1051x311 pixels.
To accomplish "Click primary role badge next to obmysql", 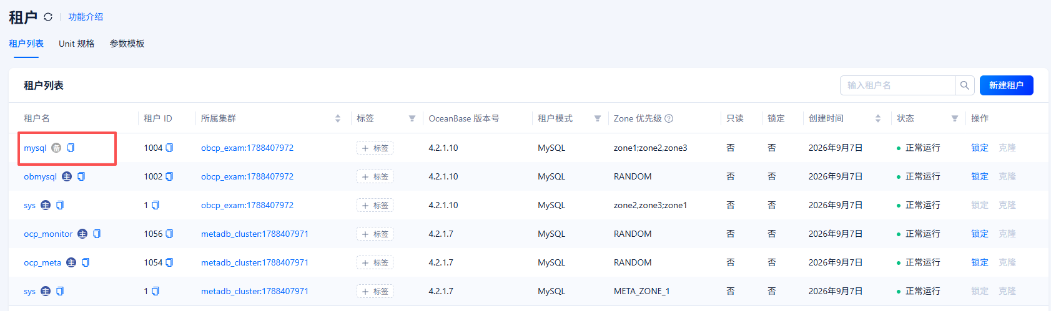I will point(67,176).
